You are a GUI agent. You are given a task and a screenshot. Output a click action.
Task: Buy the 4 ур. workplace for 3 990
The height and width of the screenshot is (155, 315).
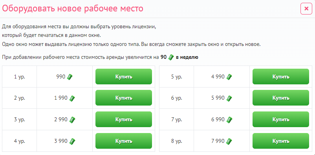point(124,141)
